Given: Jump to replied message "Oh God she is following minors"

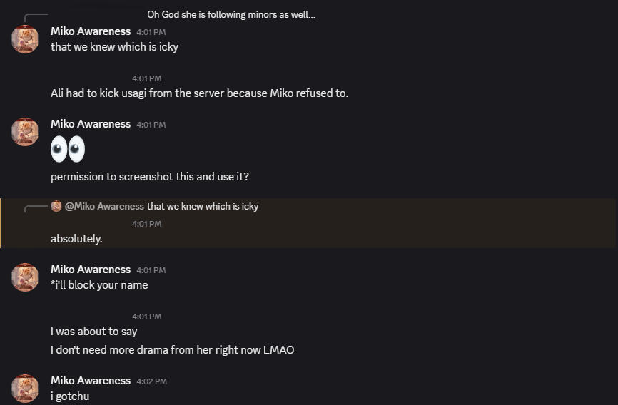Looking at the screenshot, I should point(231,15).
